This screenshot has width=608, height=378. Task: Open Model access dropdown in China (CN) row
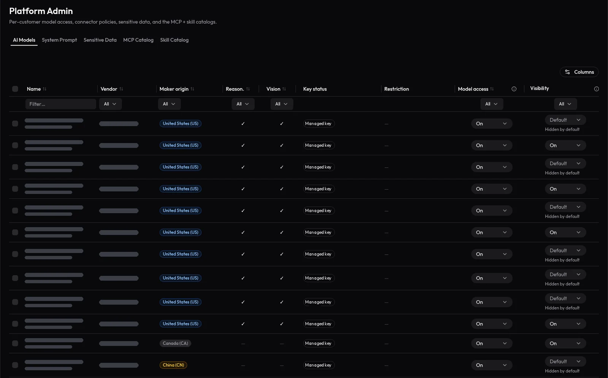(x=492, y=365)
